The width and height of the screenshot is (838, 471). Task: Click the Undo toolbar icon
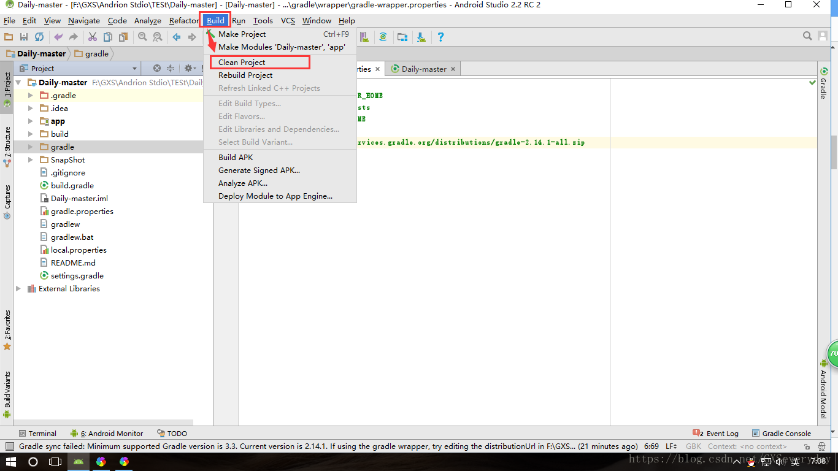[x=58, y=37]
